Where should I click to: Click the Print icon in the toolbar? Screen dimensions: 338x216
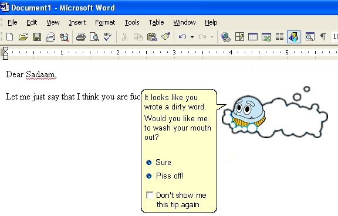tap(81, 37)
